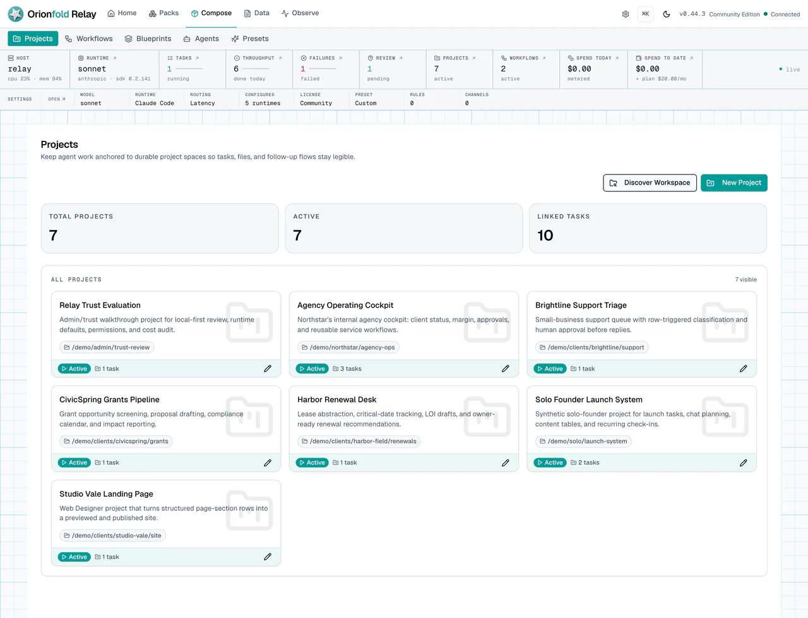808x618 pixels.
Task: Click the Brightline Support Triage title
Action: (x=581, y=305)
